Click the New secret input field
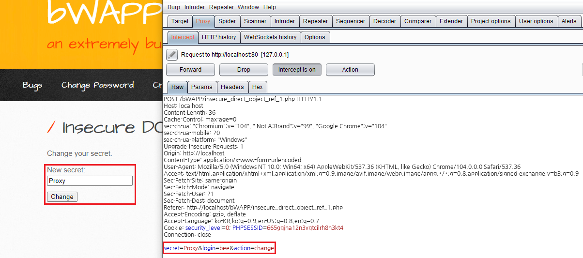This screenshot has height=258, width=583. (x=90, y=181)
